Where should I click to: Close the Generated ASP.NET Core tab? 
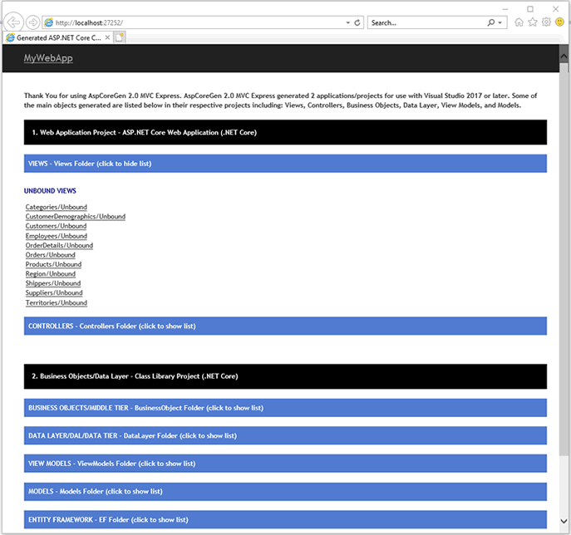[x=107, y=37]
